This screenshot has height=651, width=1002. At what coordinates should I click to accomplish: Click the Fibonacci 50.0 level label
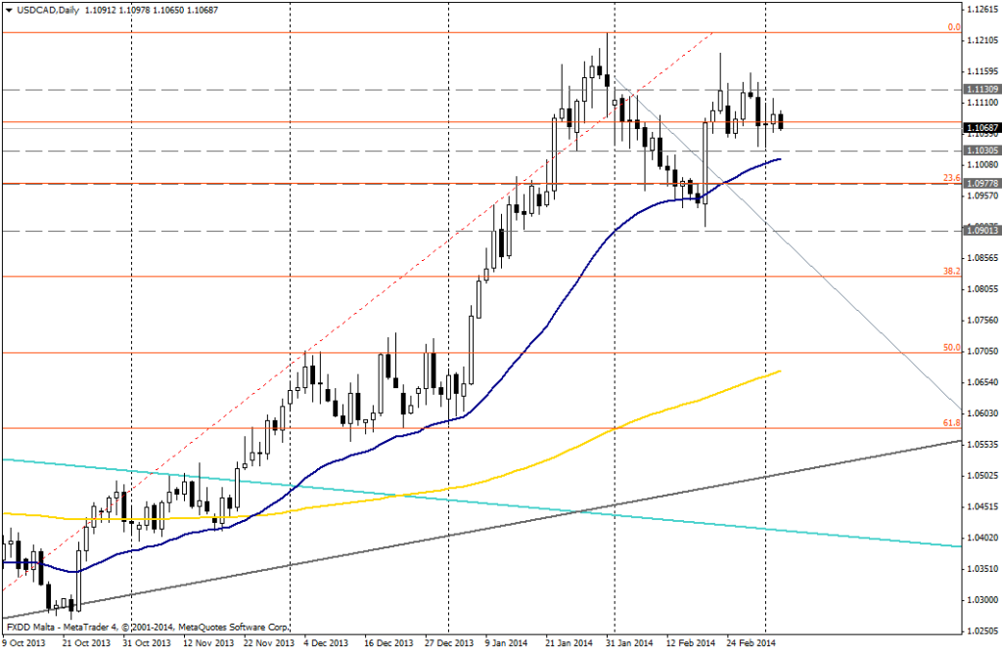[949, 347]
